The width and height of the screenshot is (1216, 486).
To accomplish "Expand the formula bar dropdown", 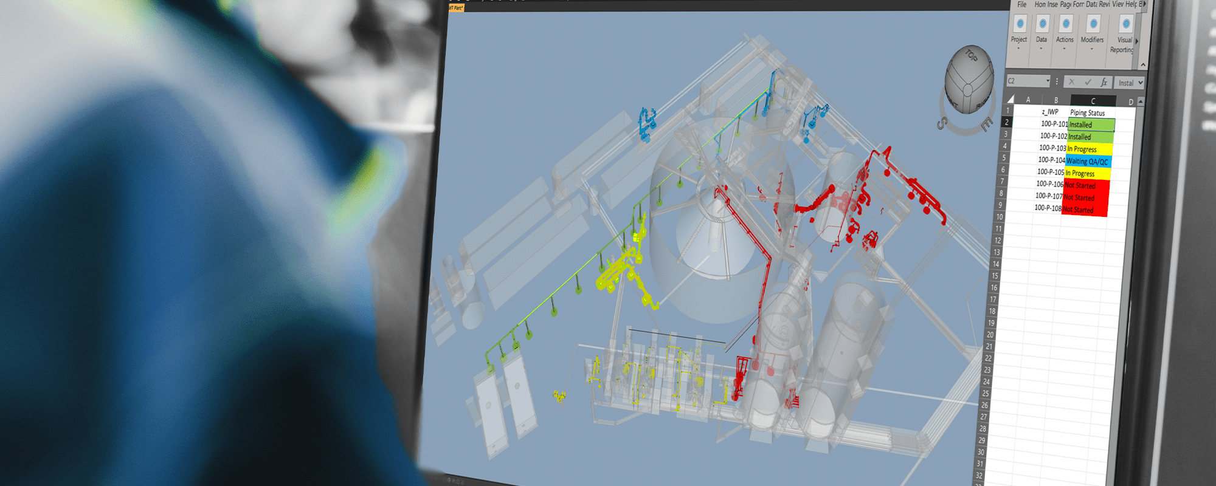I will tap(1141, 83).
